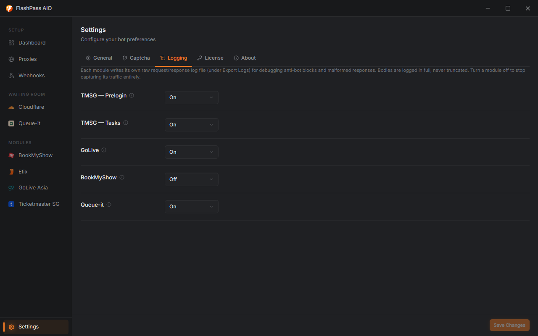
Task: Open the BookMyShow module in sidebar
Action: 36,155
